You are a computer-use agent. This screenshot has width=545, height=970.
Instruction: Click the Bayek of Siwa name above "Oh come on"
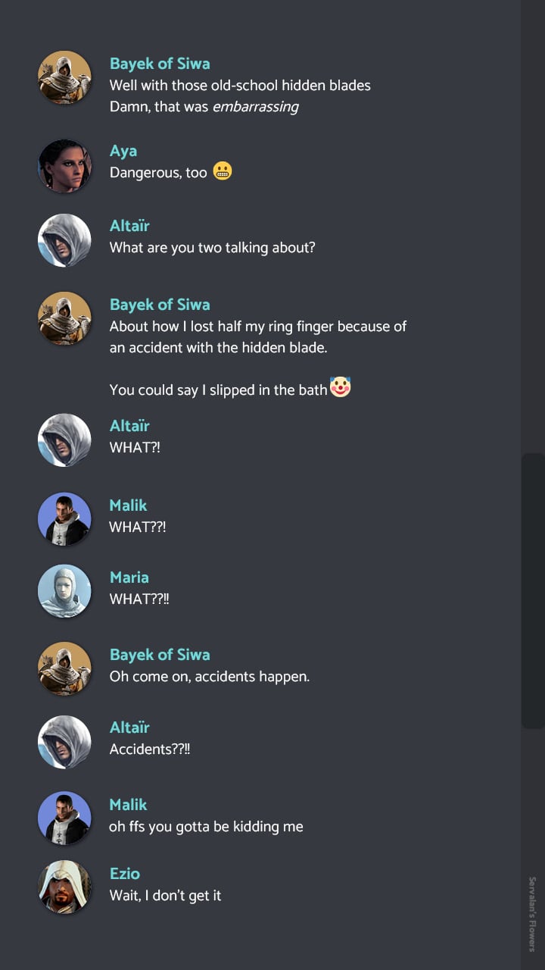point(160,655)
